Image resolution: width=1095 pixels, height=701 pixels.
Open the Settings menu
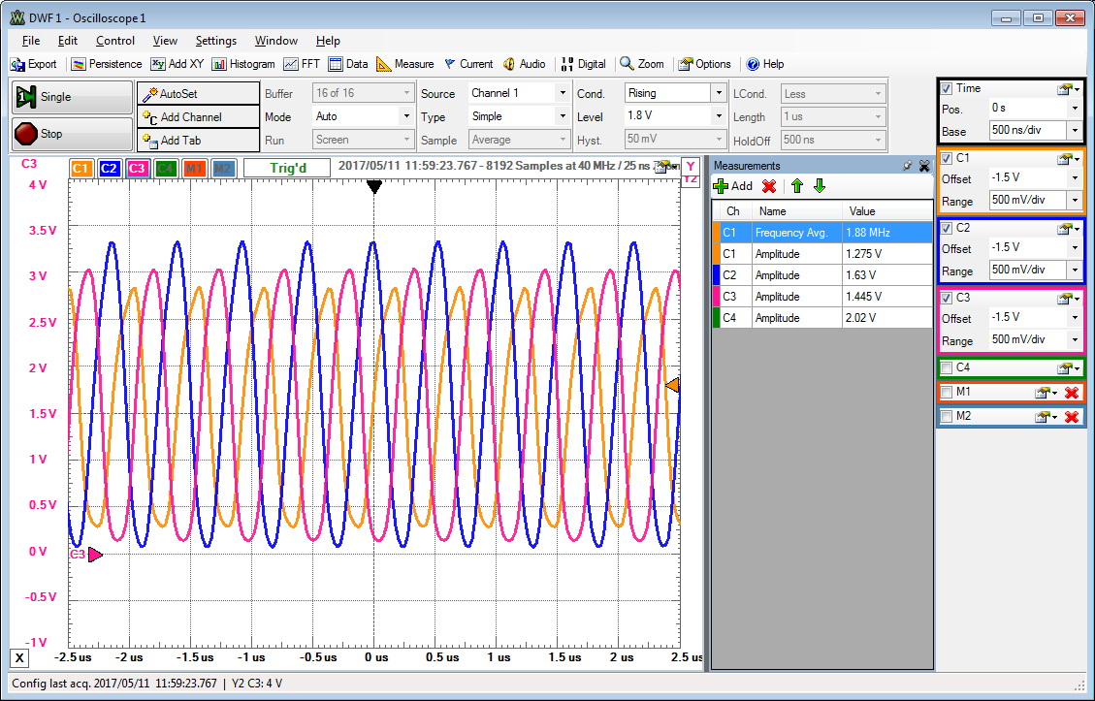(x=215, y=41)
